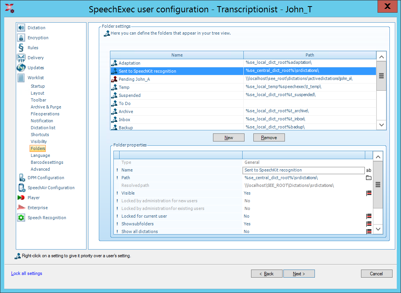
Task: Open the Notification settings
Action: [42, 121]
